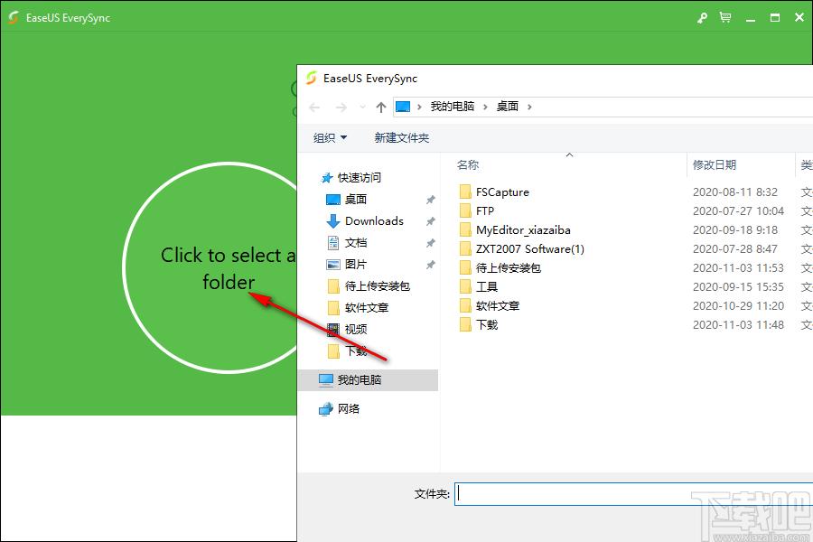Click date 2020-10-29 11:20 cell
This screenshot has width=813, height=542.
click(x=738, y=306)
